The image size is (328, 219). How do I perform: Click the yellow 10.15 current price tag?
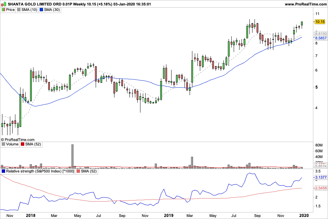coord(320,22)
